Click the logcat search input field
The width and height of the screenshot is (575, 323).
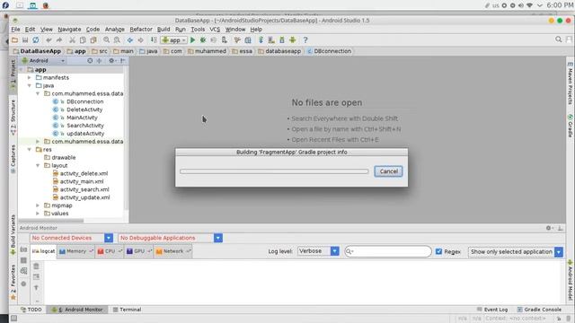tap(388, 251)
